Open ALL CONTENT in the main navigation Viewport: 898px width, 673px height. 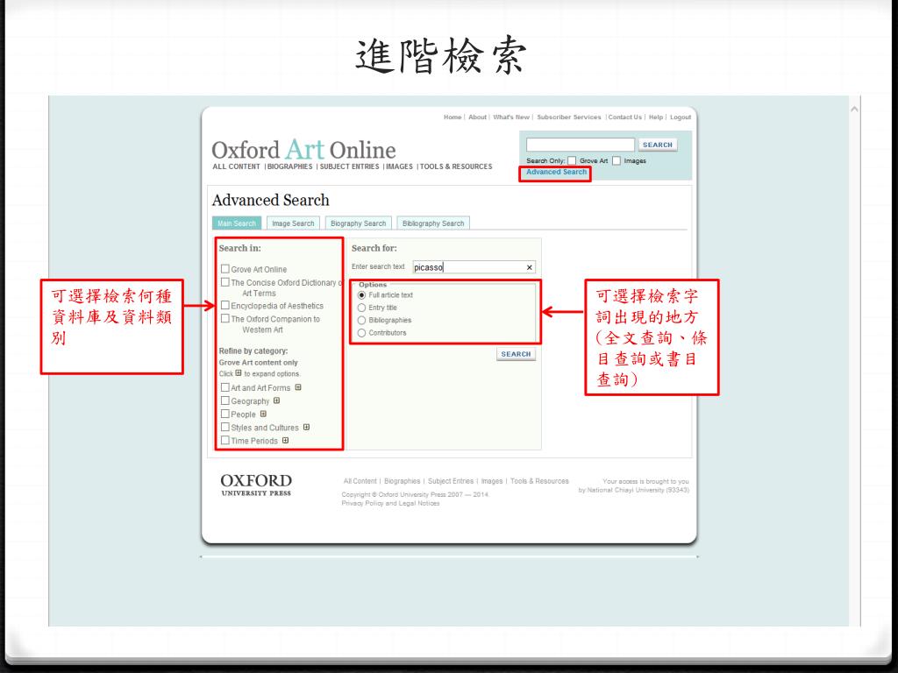click(237, 166)
